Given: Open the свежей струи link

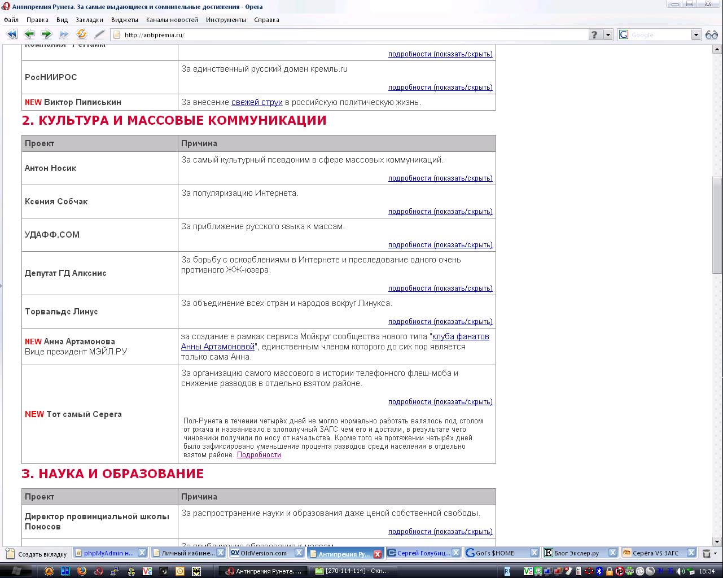Looking at the screenshot, I should [x=257, y=102].
